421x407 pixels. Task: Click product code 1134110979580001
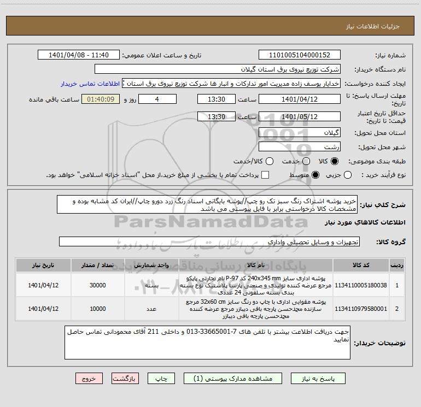361,309
